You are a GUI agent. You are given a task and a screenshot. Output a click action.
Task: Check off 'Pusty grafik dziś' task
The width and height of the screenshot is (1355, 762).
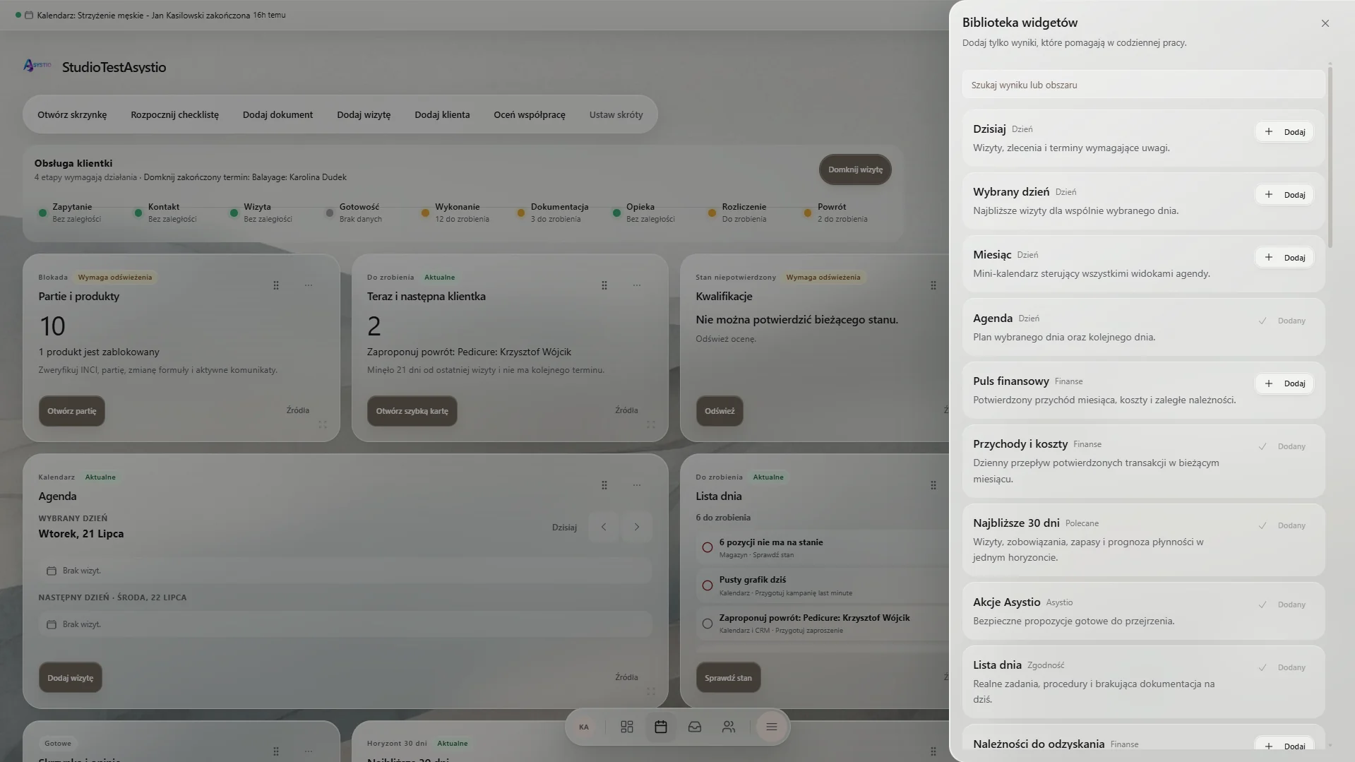(x=707, y=585)
